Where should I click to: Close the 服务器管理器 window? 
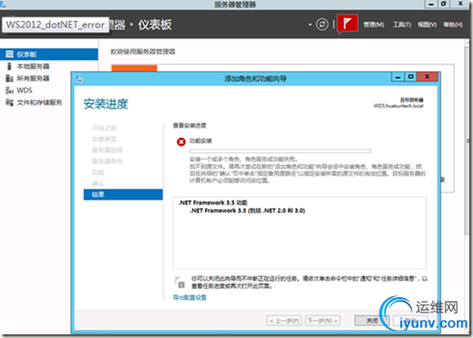460,4
